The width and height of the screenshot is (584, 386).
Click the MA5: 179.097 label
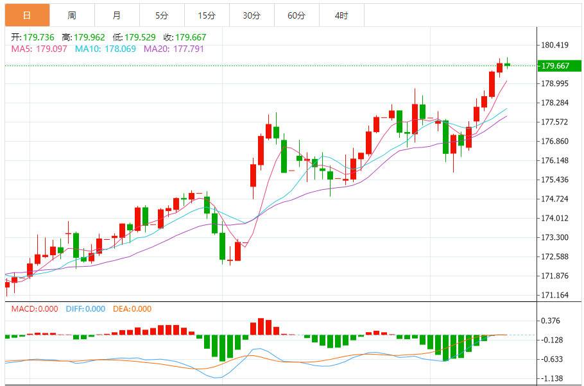[39, 49]
